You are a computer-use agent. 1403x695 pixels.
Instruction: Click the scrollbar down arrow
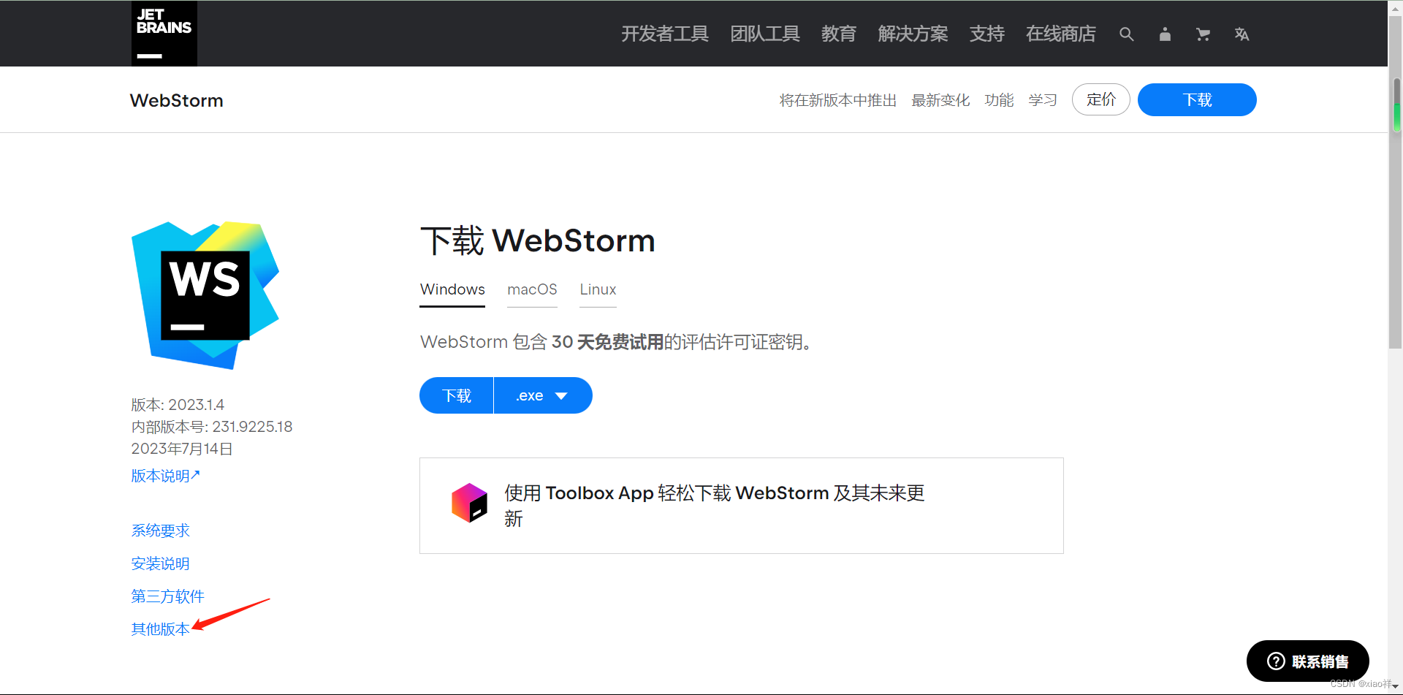(x=1396, y=687)
